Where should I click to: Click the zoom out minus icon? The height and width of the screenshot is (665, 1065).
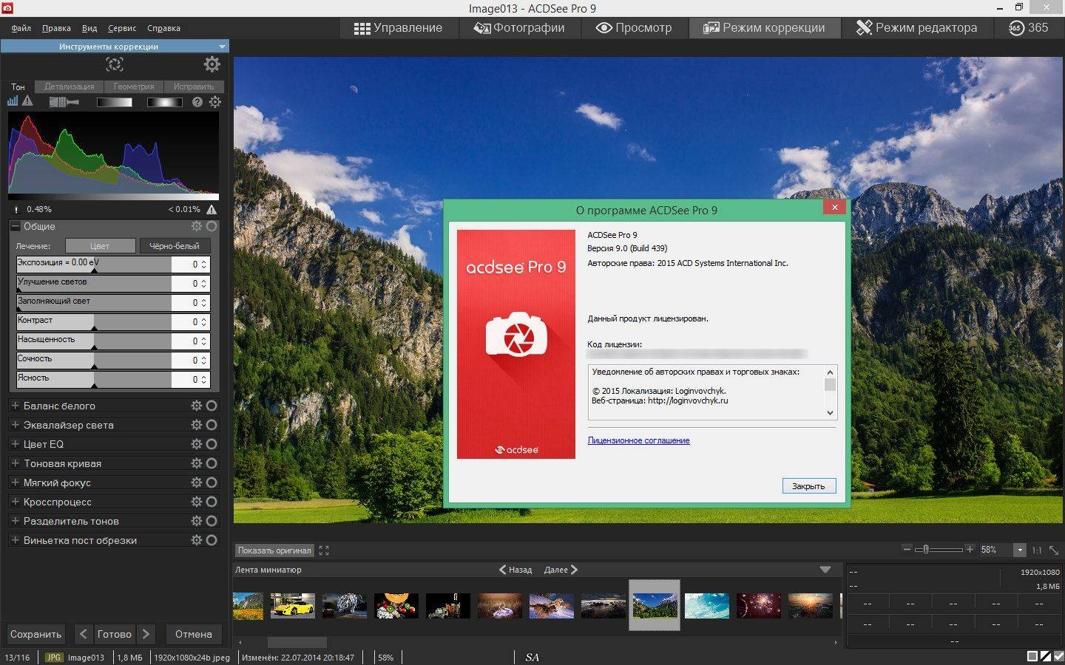click(x=907, y=550)
